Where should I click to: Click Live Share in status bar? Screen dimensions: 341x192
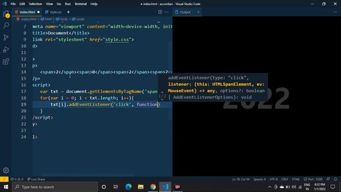[x=36, y=179]
